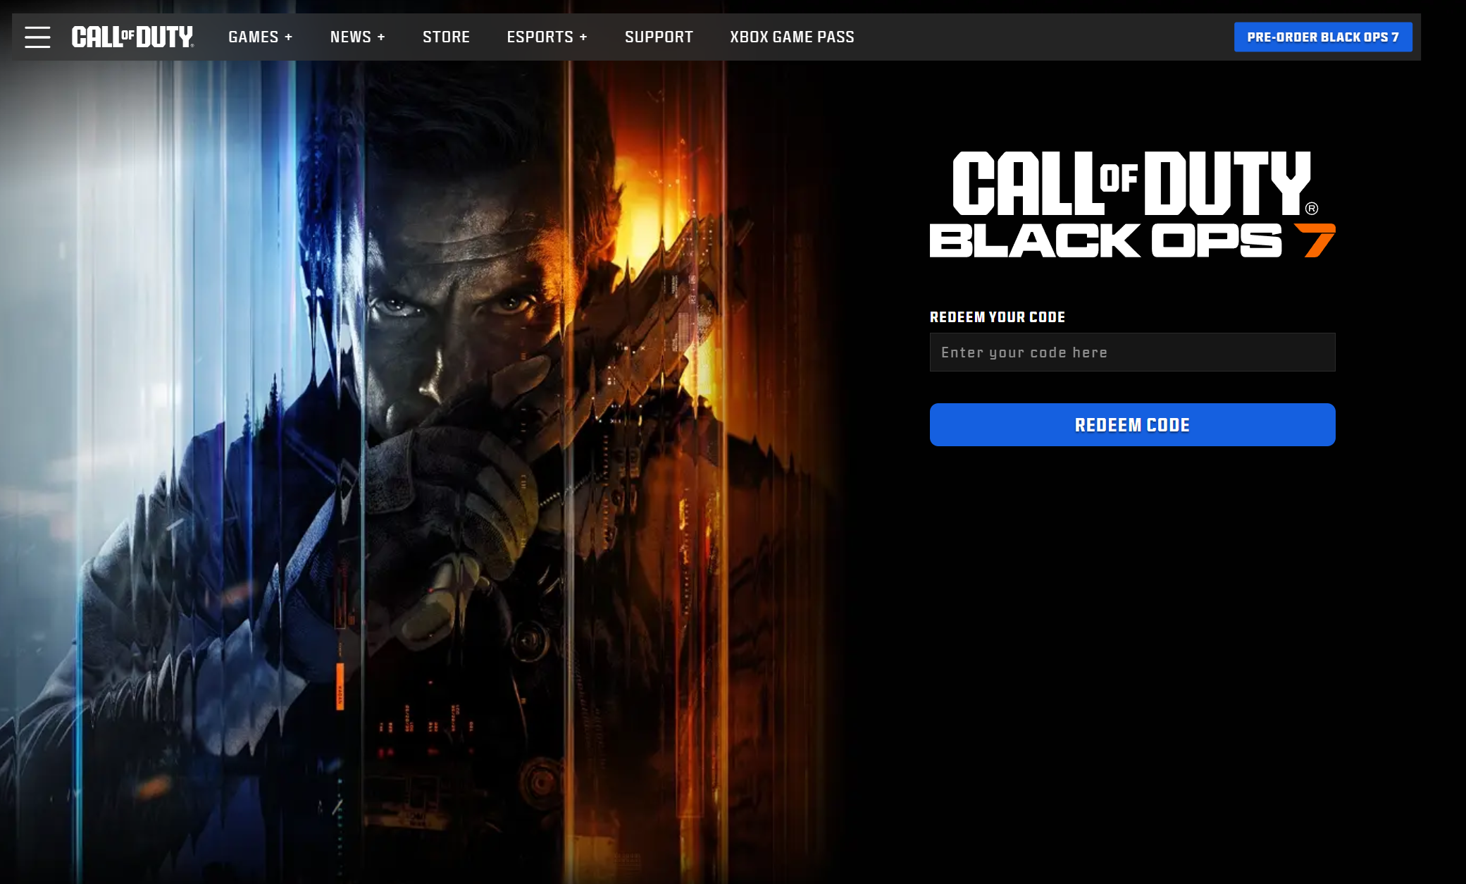Expand the ESPORTS navigation dropdown
Screen dimensions: 1466x884
coord(540,37)
